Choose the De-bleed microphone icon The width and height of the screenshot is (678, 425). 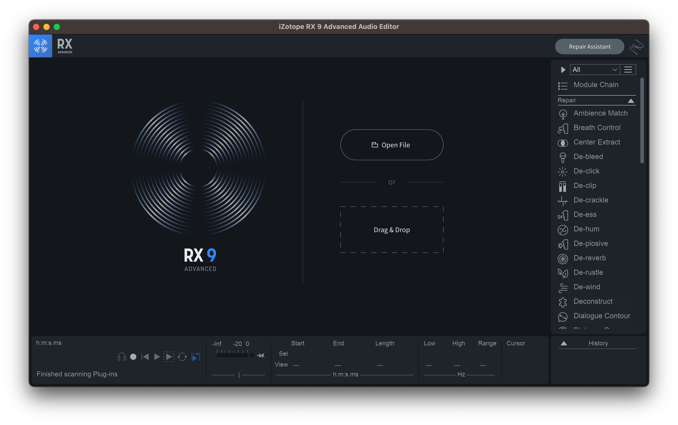563,157
